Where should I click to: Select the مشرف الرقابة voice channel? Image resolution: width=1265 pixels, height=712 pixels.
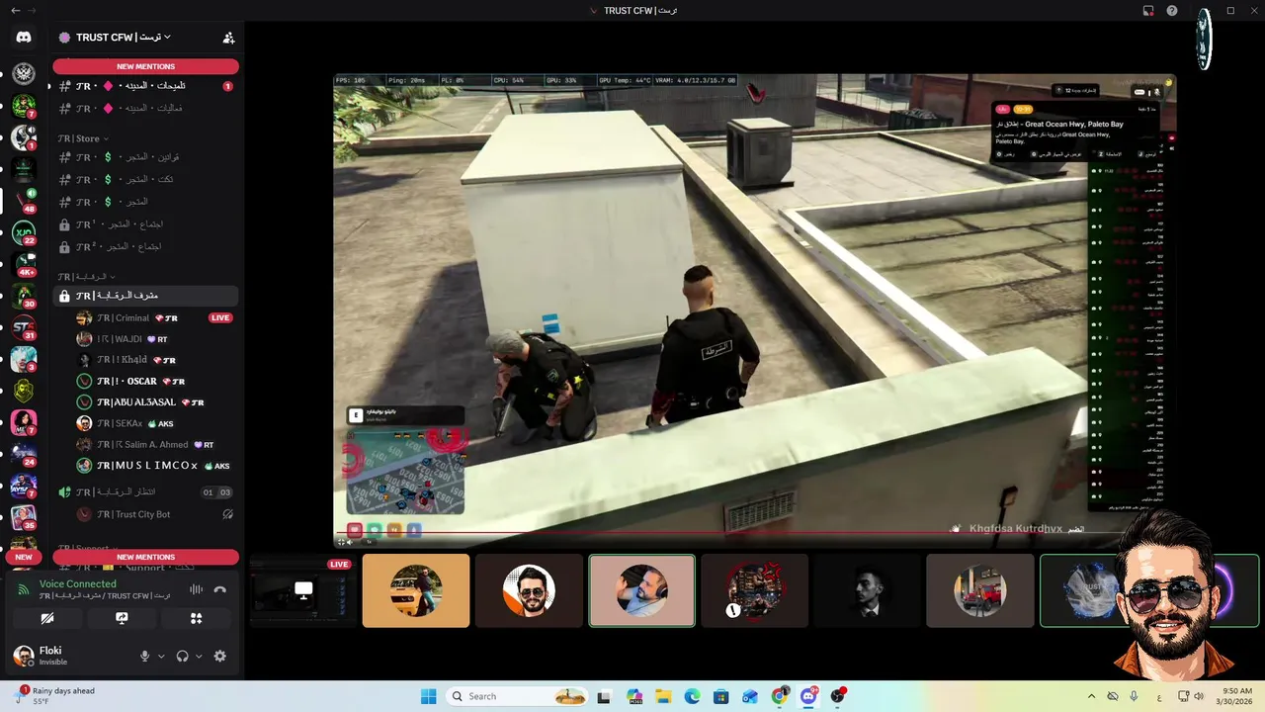pyautogui.click(x=143, y=296)
